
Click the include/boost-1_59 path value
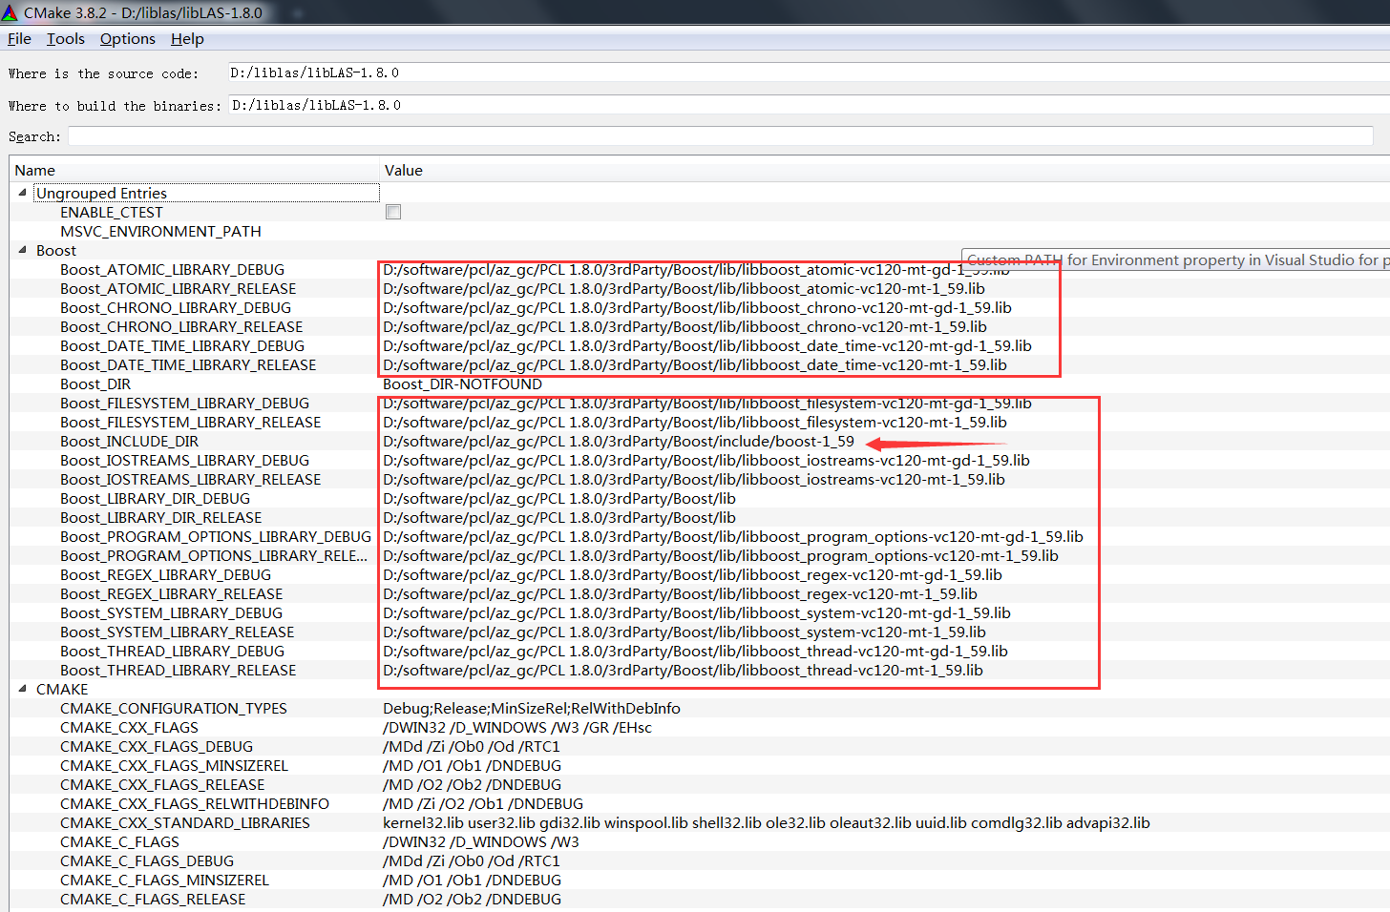[619, 441]
